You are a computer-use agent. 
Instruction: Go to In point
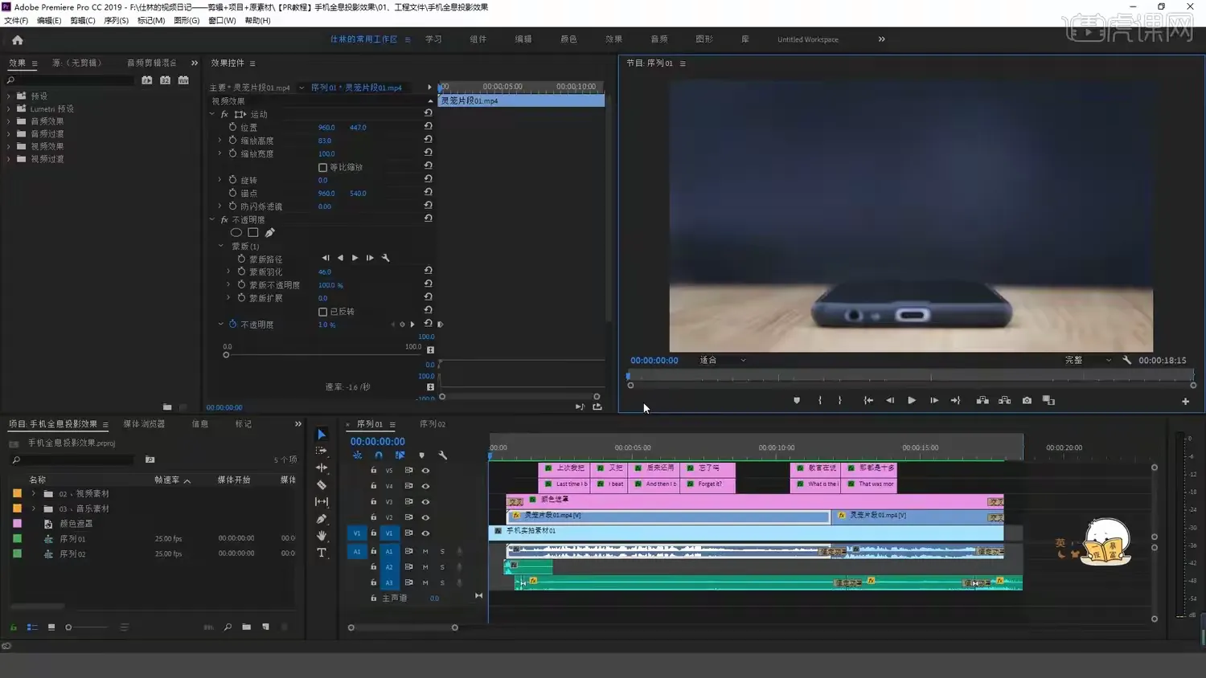pos(868,400)
